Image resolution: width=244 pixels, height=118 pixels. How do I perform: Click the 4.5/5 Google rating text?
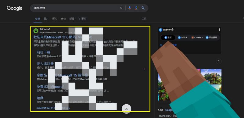165,110
